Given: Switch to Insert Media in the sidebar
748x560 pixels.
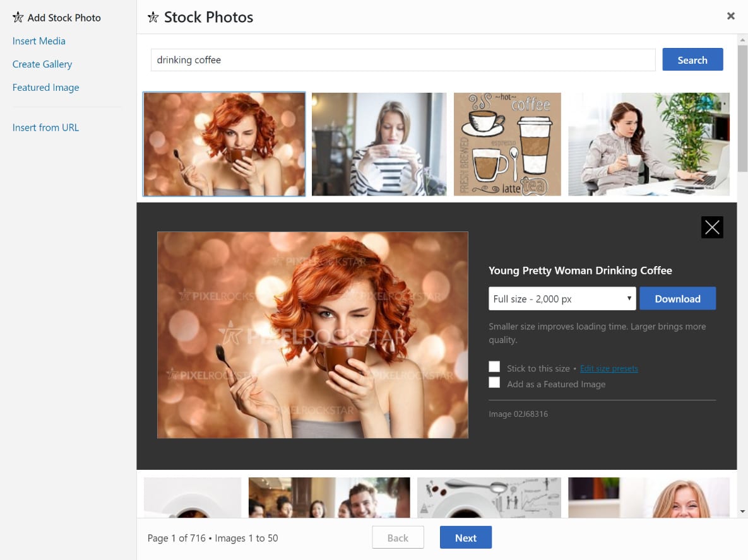Looking at the screenshot, I should [x=39, y=40].
